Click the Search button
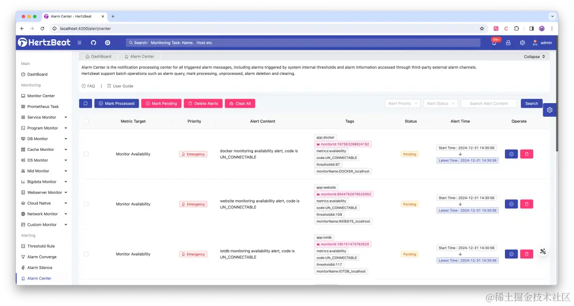This screenshot has width=574, height=306. [x=531, y=104]
